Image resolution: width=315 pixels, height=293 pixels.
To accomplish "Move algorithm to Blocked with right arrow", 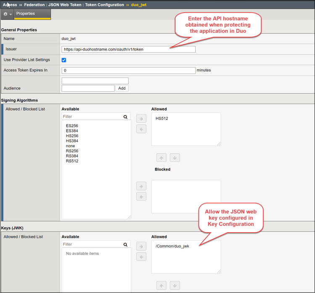I will [x=142, y=186].
